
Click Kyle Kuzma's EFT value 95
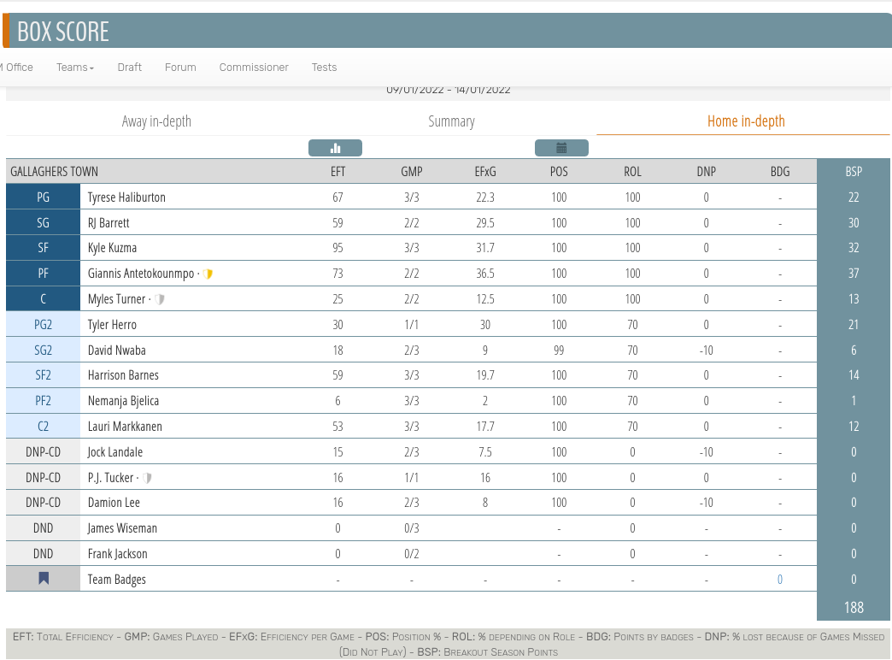point(337,248)
